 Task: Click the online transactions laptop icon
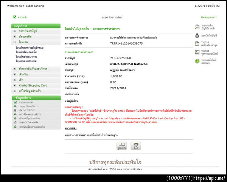coord(197,52)
